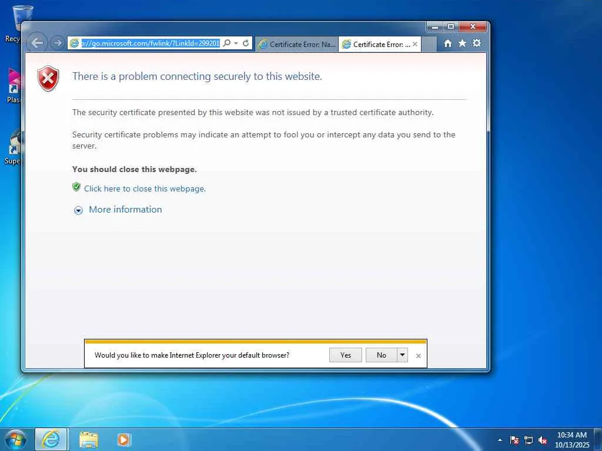Click the search magnifier in address bar
This screenshot has width=602, height=451.
click(227, 43)
